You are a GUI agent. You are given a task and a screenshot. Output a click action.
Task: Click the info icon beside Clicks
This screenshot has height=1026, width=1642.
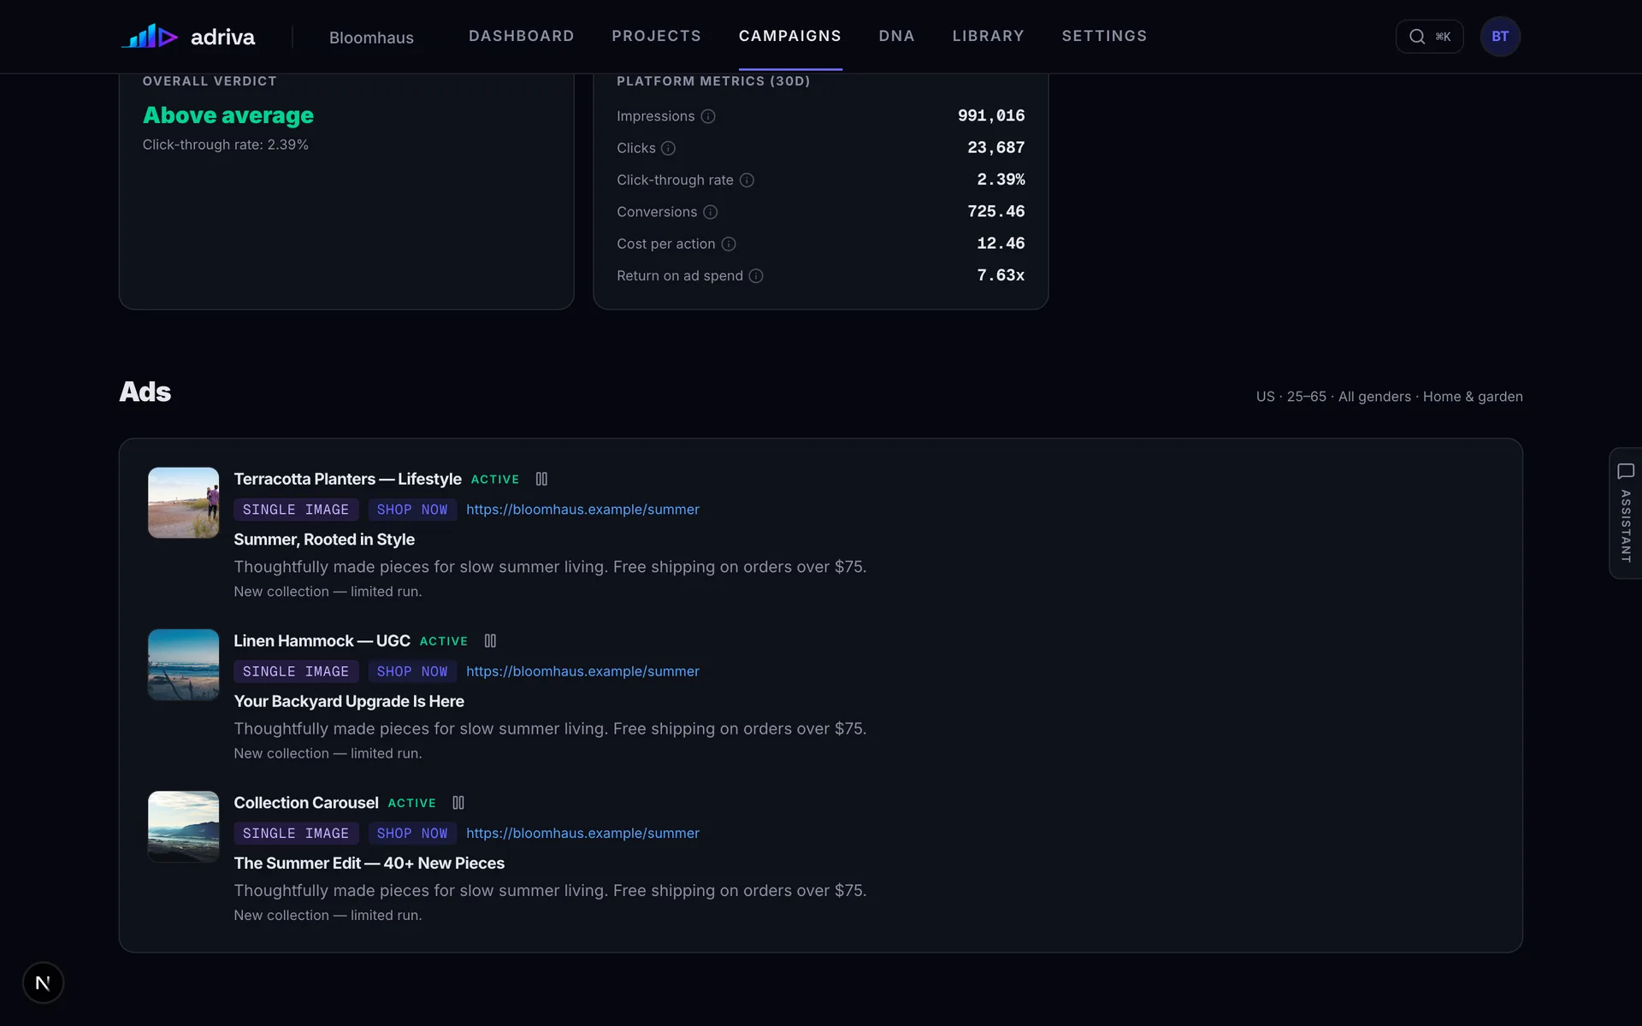tap(669, 148)
